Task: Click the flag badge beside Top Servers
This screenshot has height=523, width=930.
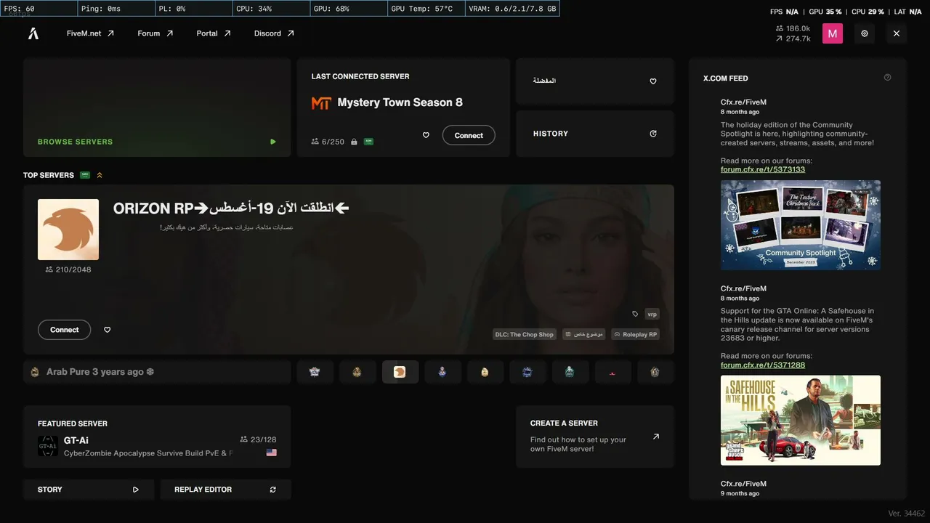Action: 85,175
